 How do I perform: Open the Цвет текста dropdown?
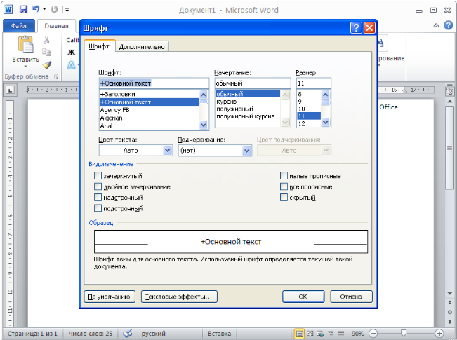[x=167, y=151]
